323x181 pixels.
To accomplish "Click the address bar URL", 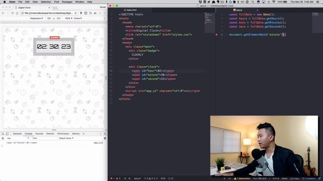I will pos(48,13).
